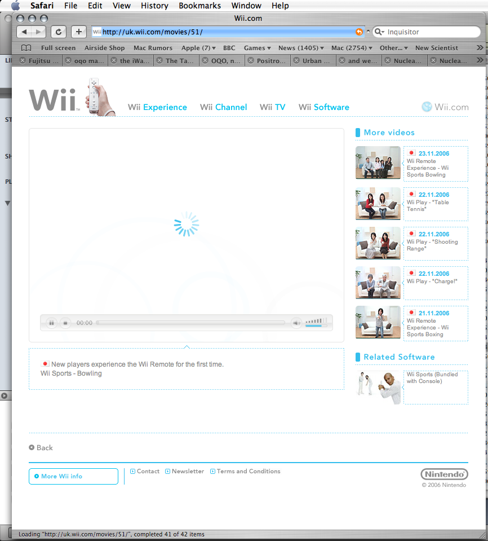
Task: Close the 'Urban ...' tab
Action: 296,60
